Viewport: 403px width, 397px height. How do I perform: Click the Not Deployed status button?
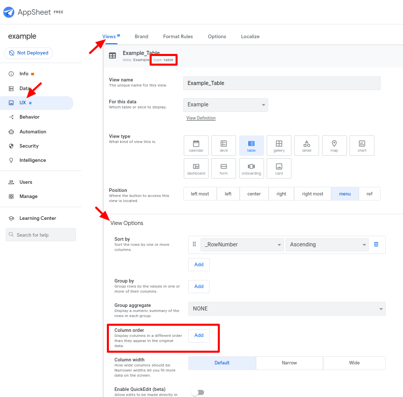(28, 53)
